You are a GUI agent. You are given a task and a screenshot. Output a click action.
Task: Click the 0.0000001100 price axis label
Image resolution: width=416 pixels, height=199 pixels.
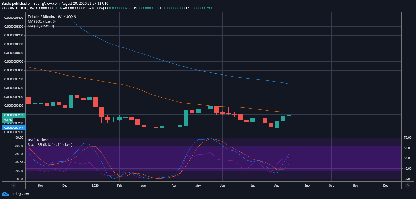coord(14,44)
